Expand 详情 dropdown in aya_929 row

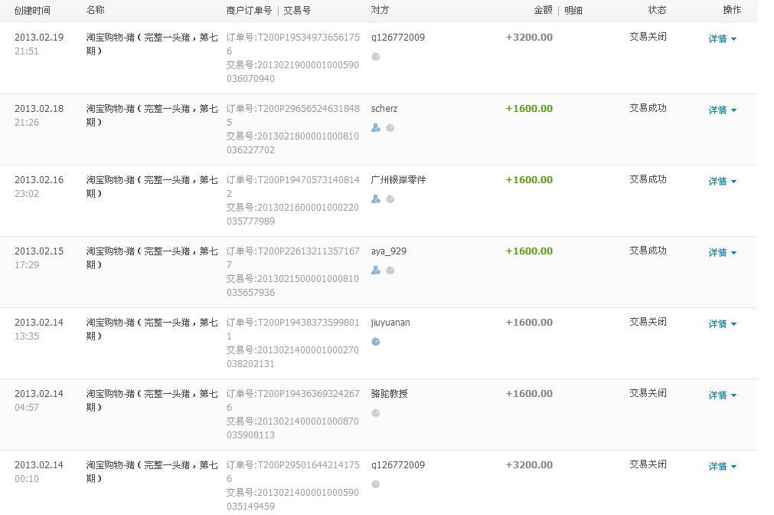pyautogui.click(x=722, y=253)
